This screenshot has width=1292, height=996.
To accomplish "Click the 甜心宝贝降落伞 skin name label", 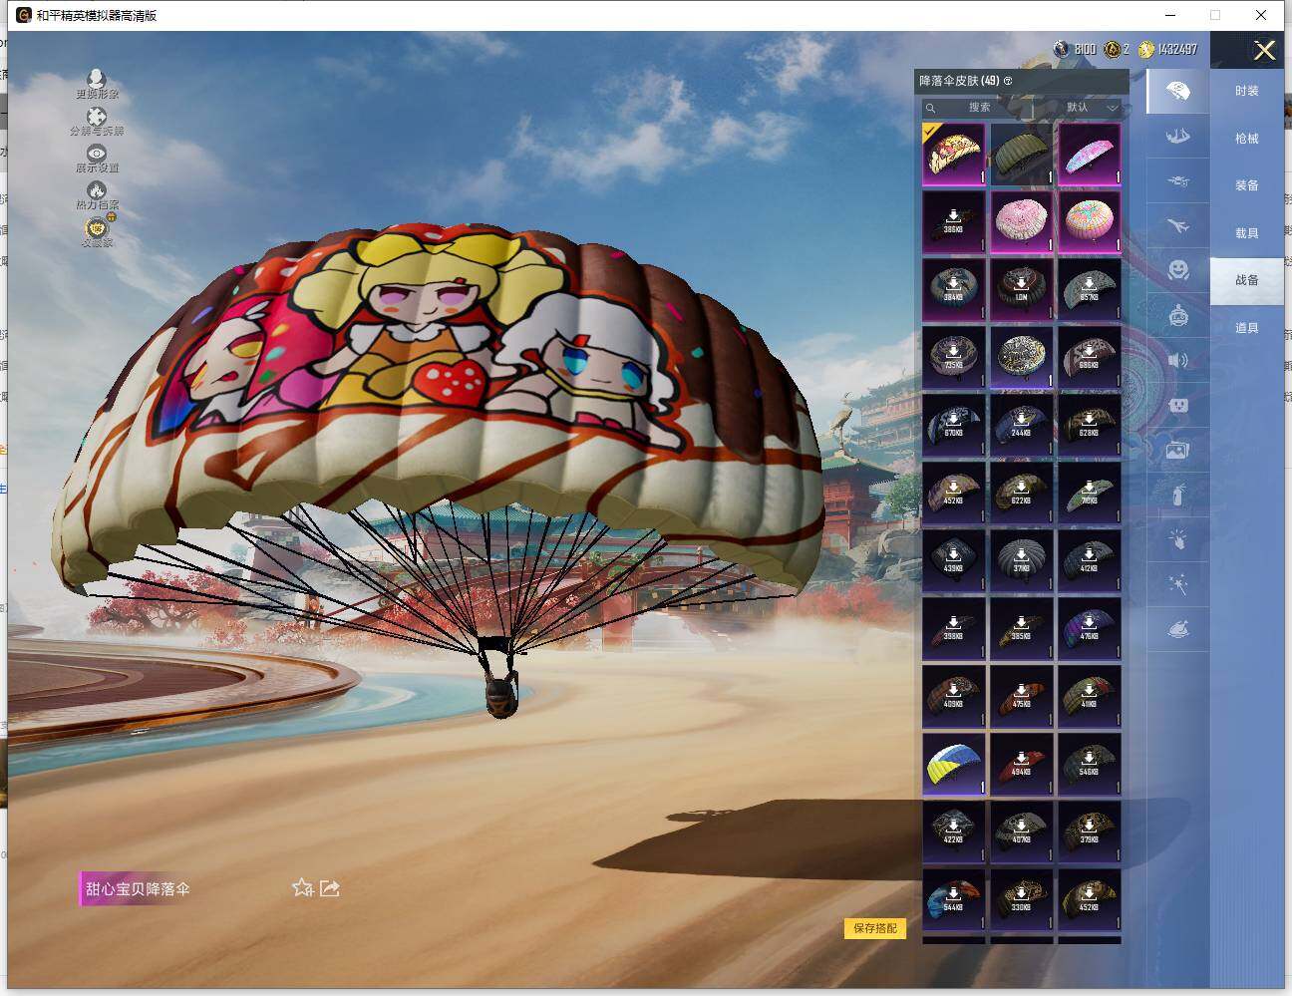I will [x=138, y=888].
